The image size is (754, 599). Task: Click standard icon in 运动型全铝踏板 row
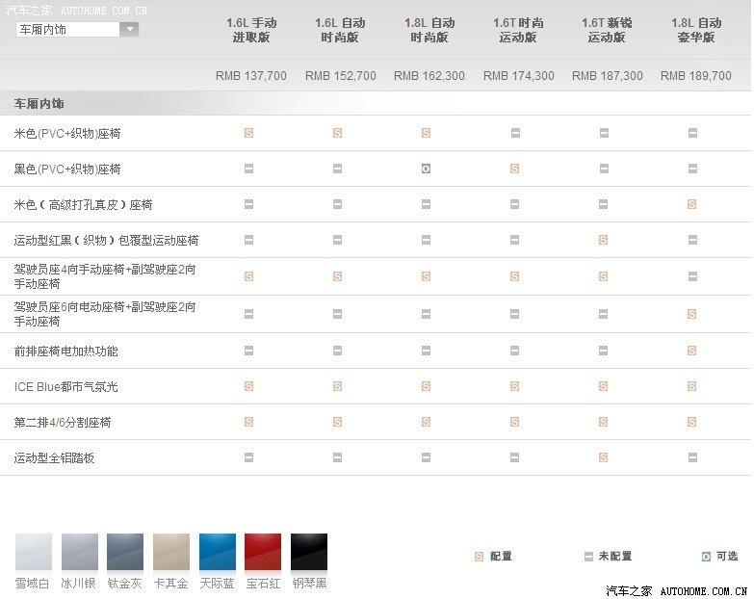[604, 457]
